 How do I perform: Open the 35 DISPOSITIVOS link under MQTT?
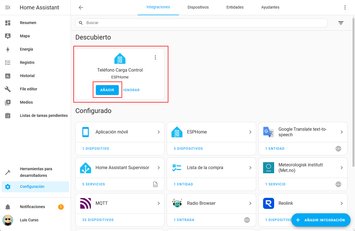(x=98, y=220)
